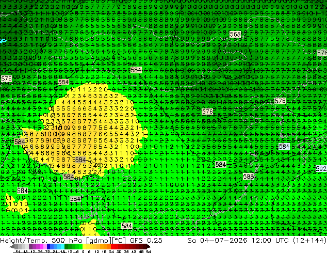Click the 592 height contour label
The height and width of the screenshot is (253, 327).
(321, 168)
